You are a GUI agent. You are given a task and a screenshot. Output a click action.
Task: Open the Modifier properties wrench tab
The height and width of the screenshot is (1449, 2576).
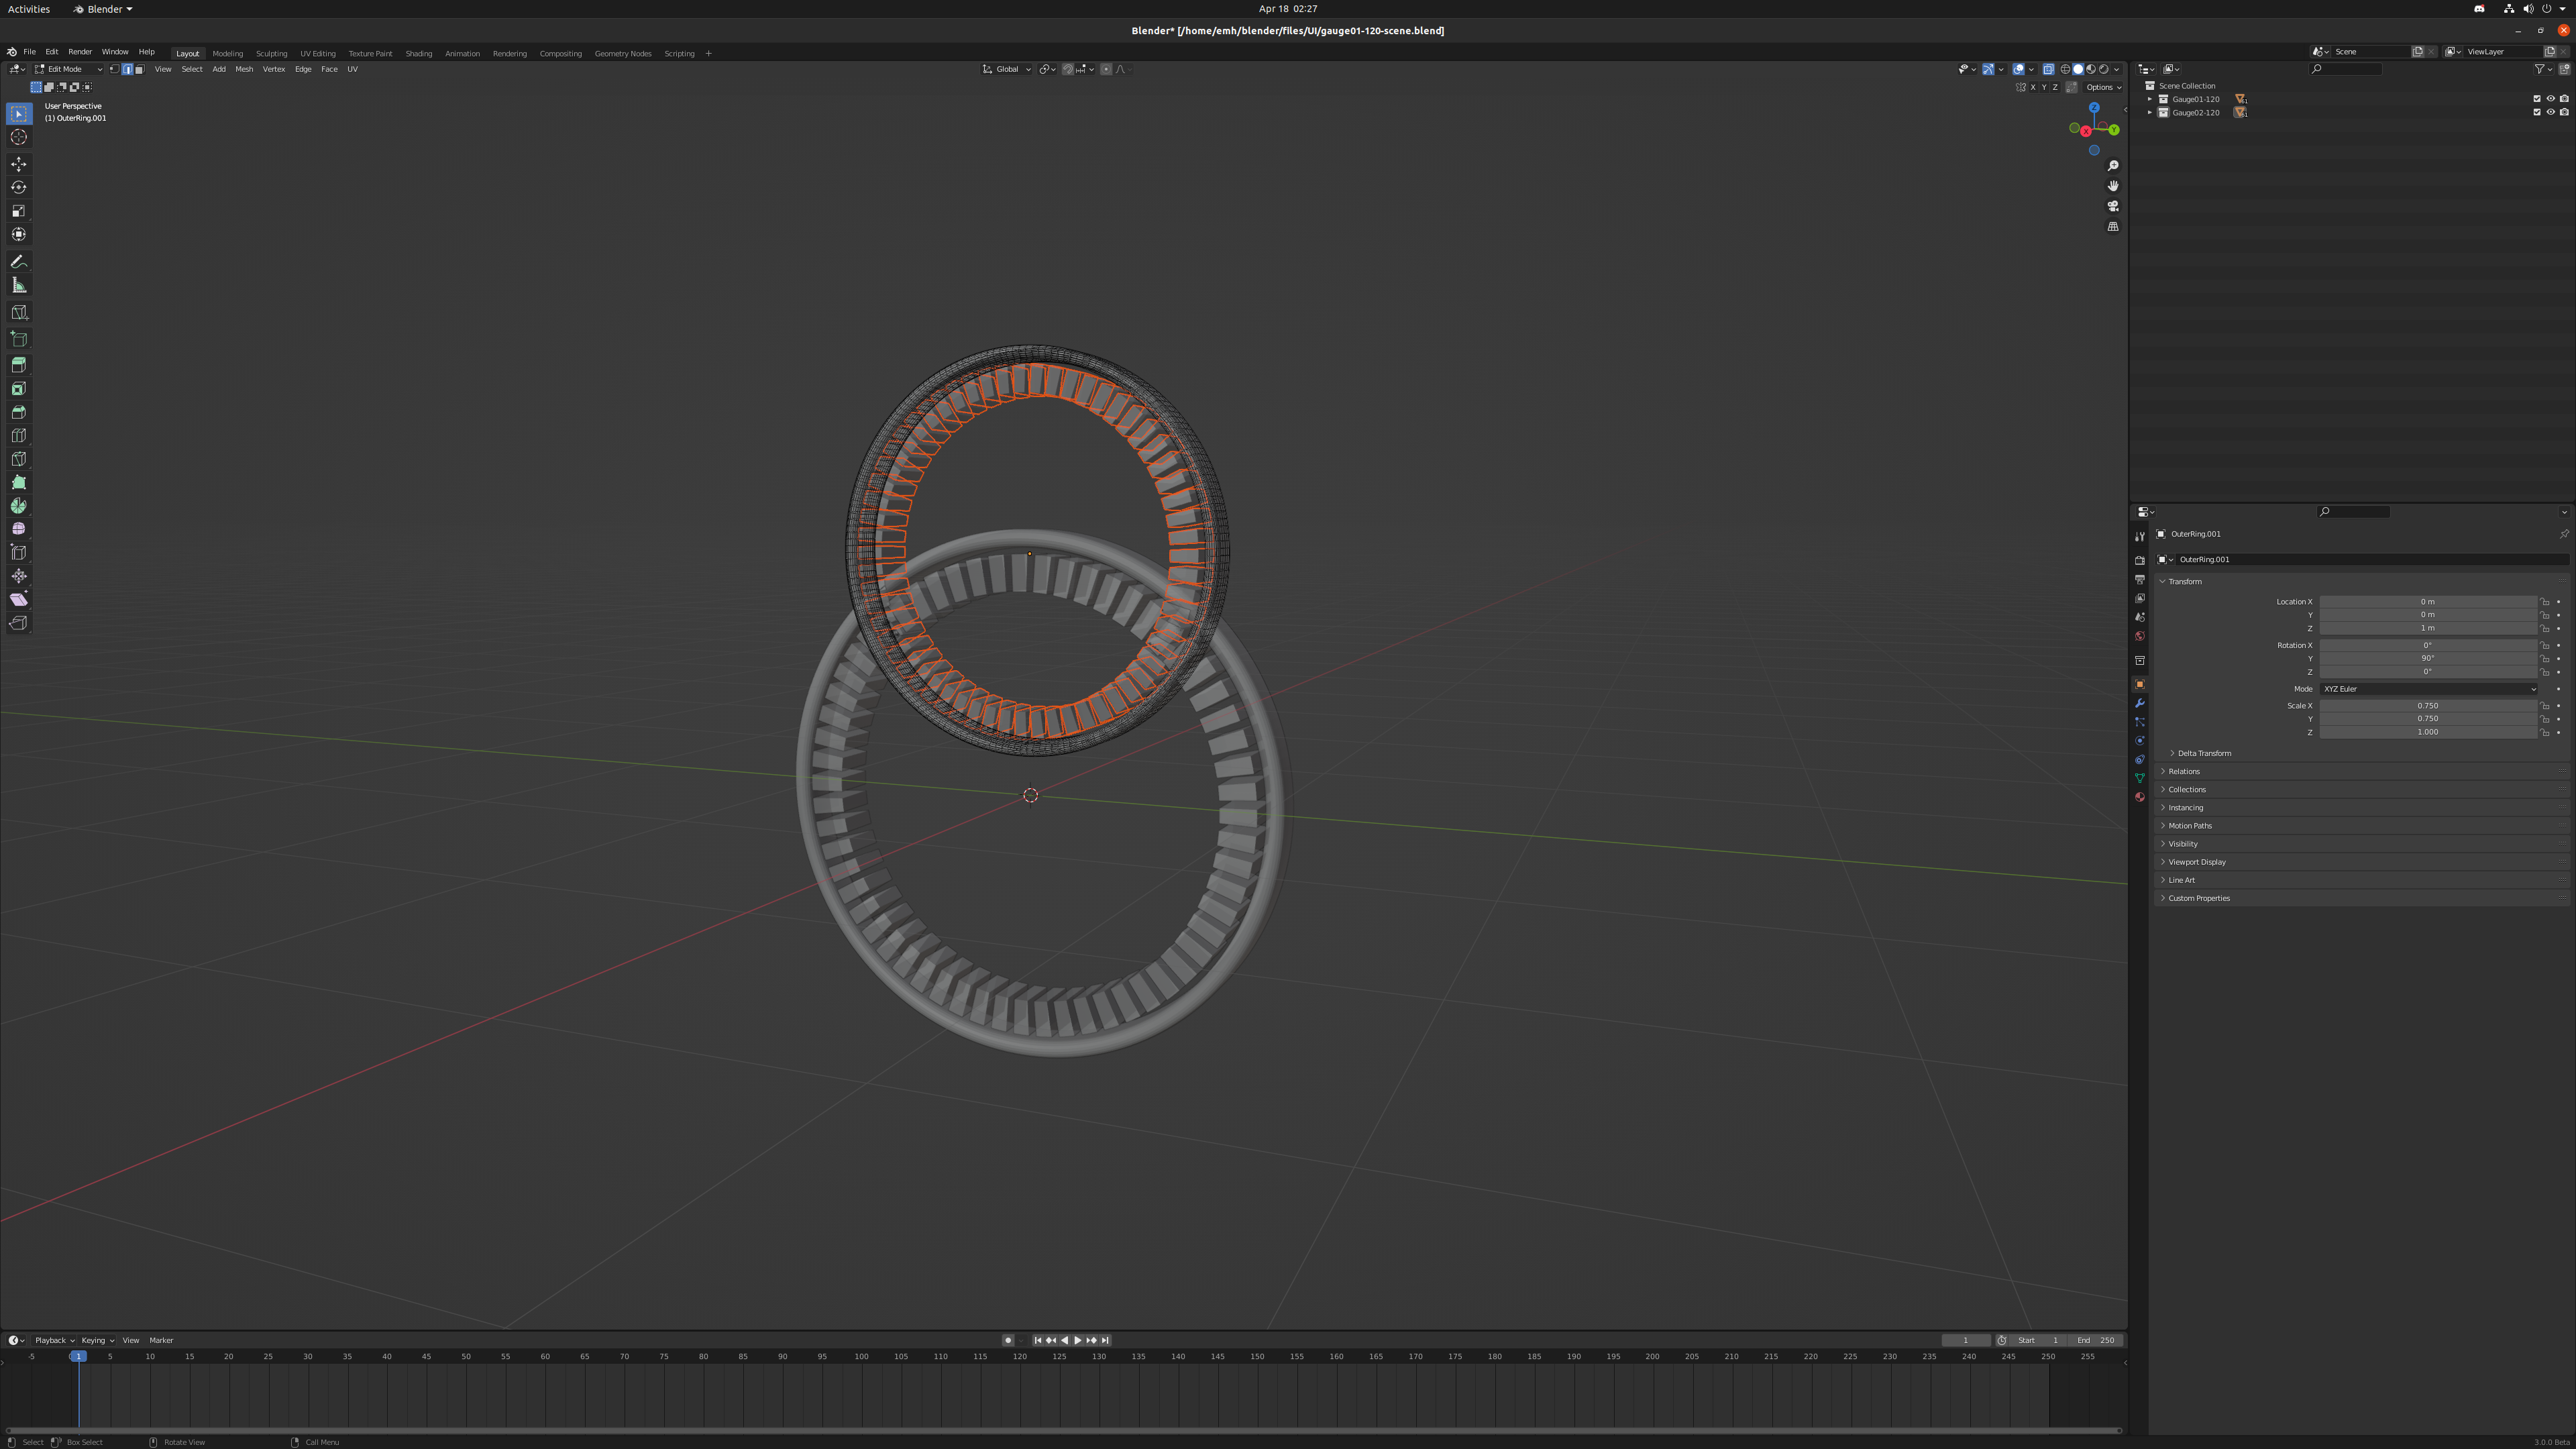pos(2140,703)
